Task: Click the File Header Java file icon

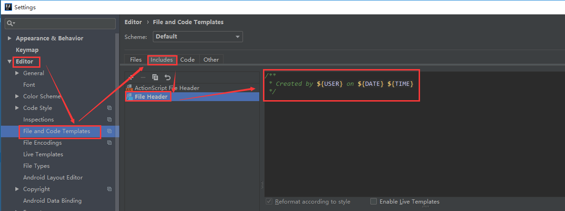Action: (129, 96)
